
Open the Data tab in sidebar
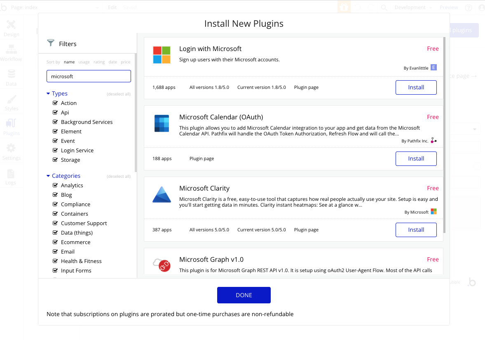click(11, 78)
